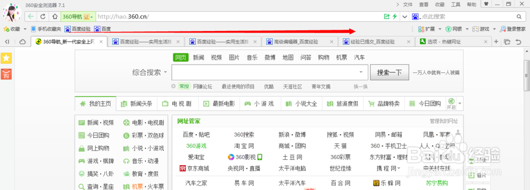Viewport: 530px width, 190px height.
Task: Expand the address bar history dropdown
Action: point(404,16)
